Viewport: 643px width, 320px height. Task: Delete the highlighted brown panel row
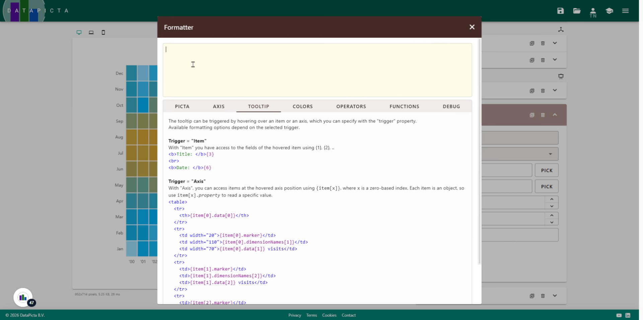[x=543, y=115]
